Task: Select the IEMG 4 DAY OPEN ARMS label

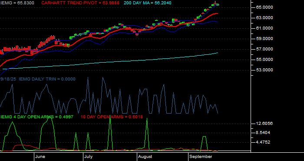Action: pos(37,117)
